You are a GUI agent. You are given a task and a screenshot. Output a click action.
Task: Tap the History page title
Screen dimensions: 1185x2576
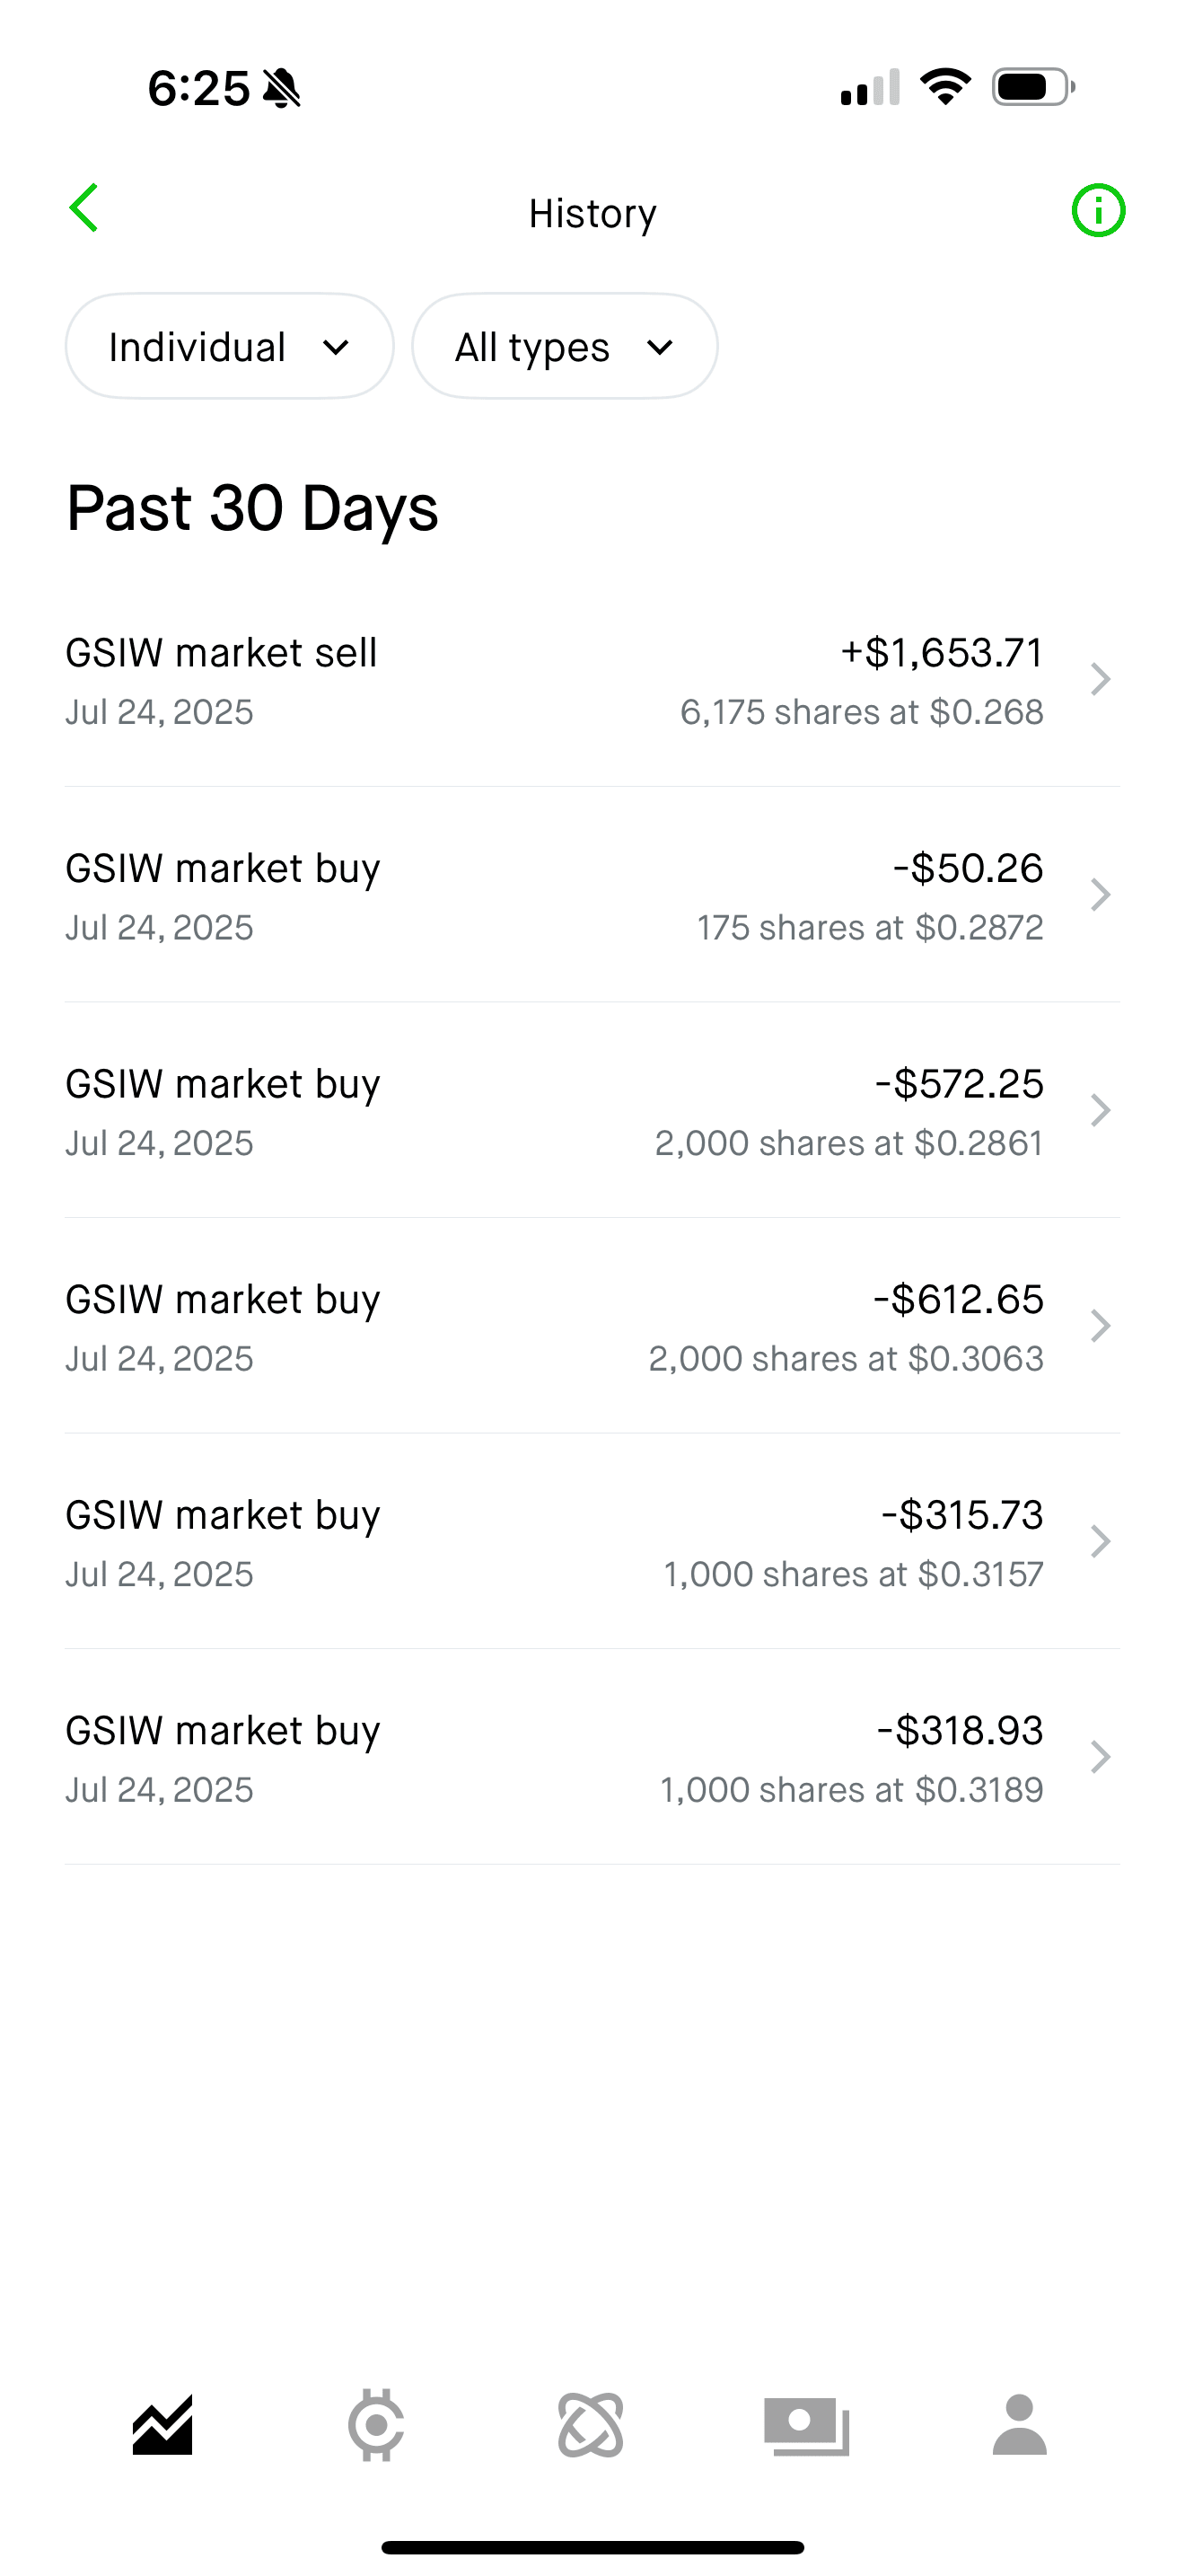(592, 213)
